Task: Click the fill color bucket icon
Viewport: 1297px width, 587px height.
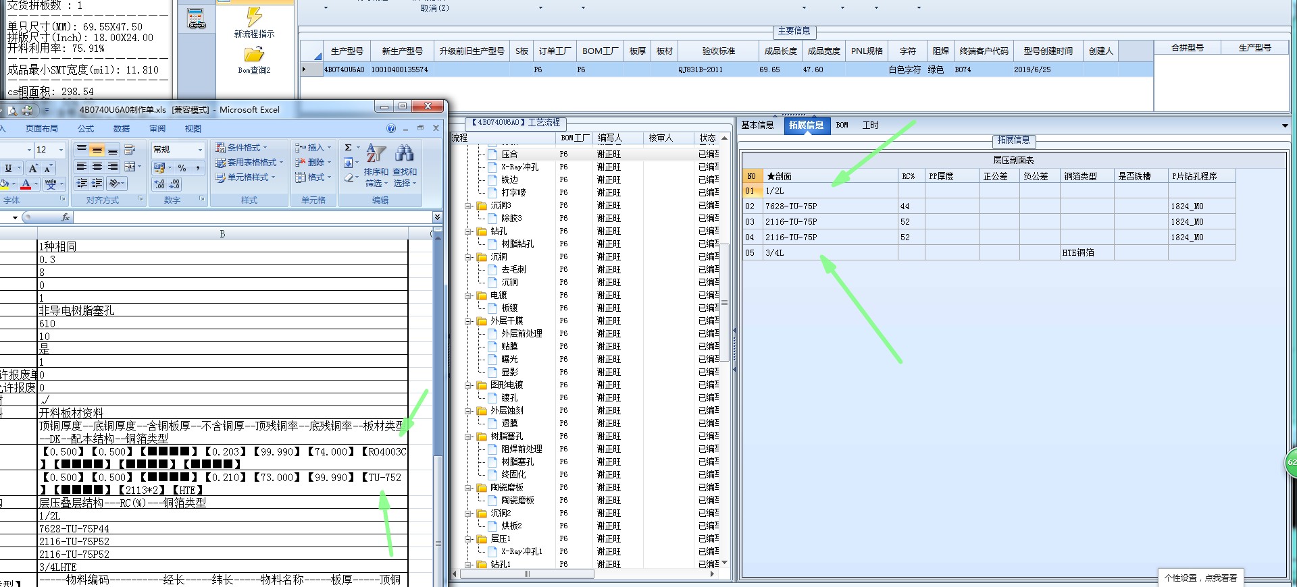Action: click(x=5, y=184)
